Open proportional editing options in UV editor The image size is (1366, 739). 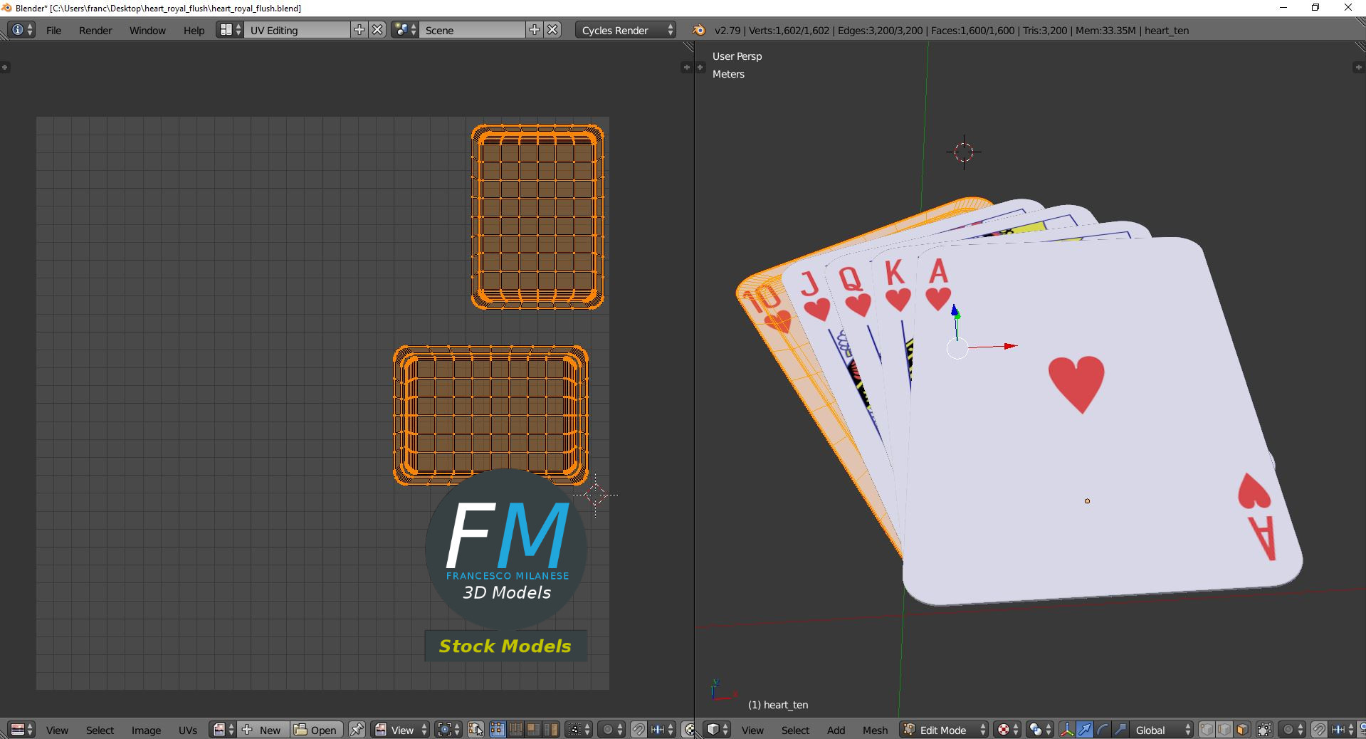click(611, 730)
